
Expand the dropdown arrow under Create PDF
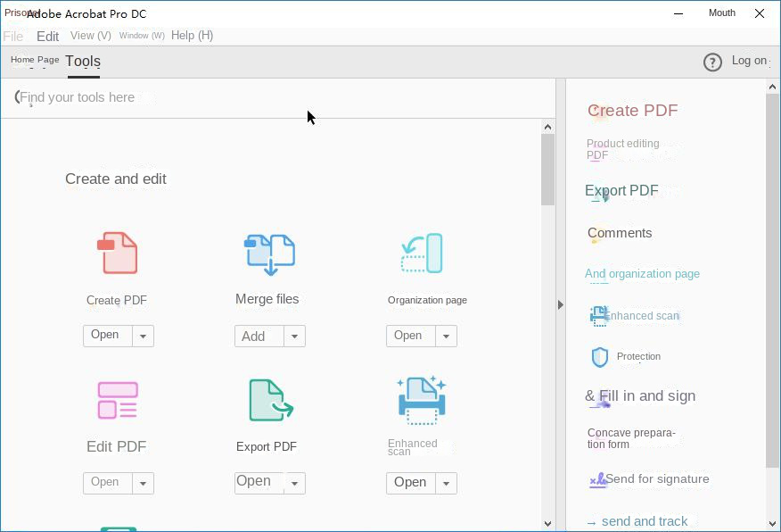pos(143,337)
